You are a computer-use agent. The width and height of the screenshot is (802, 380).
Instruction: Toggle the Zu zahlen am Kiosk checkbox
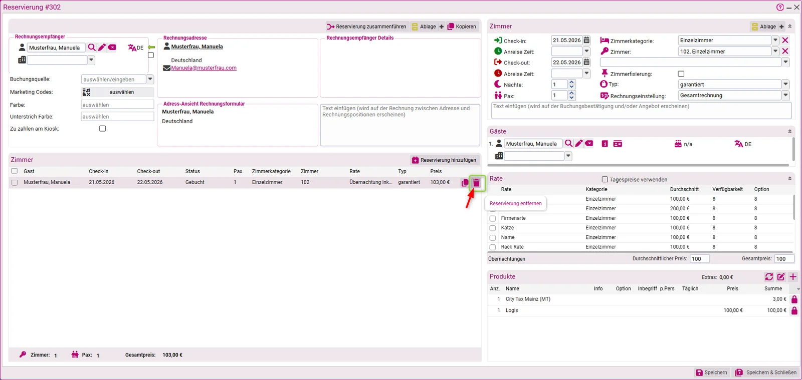click(x=103, y=129)
